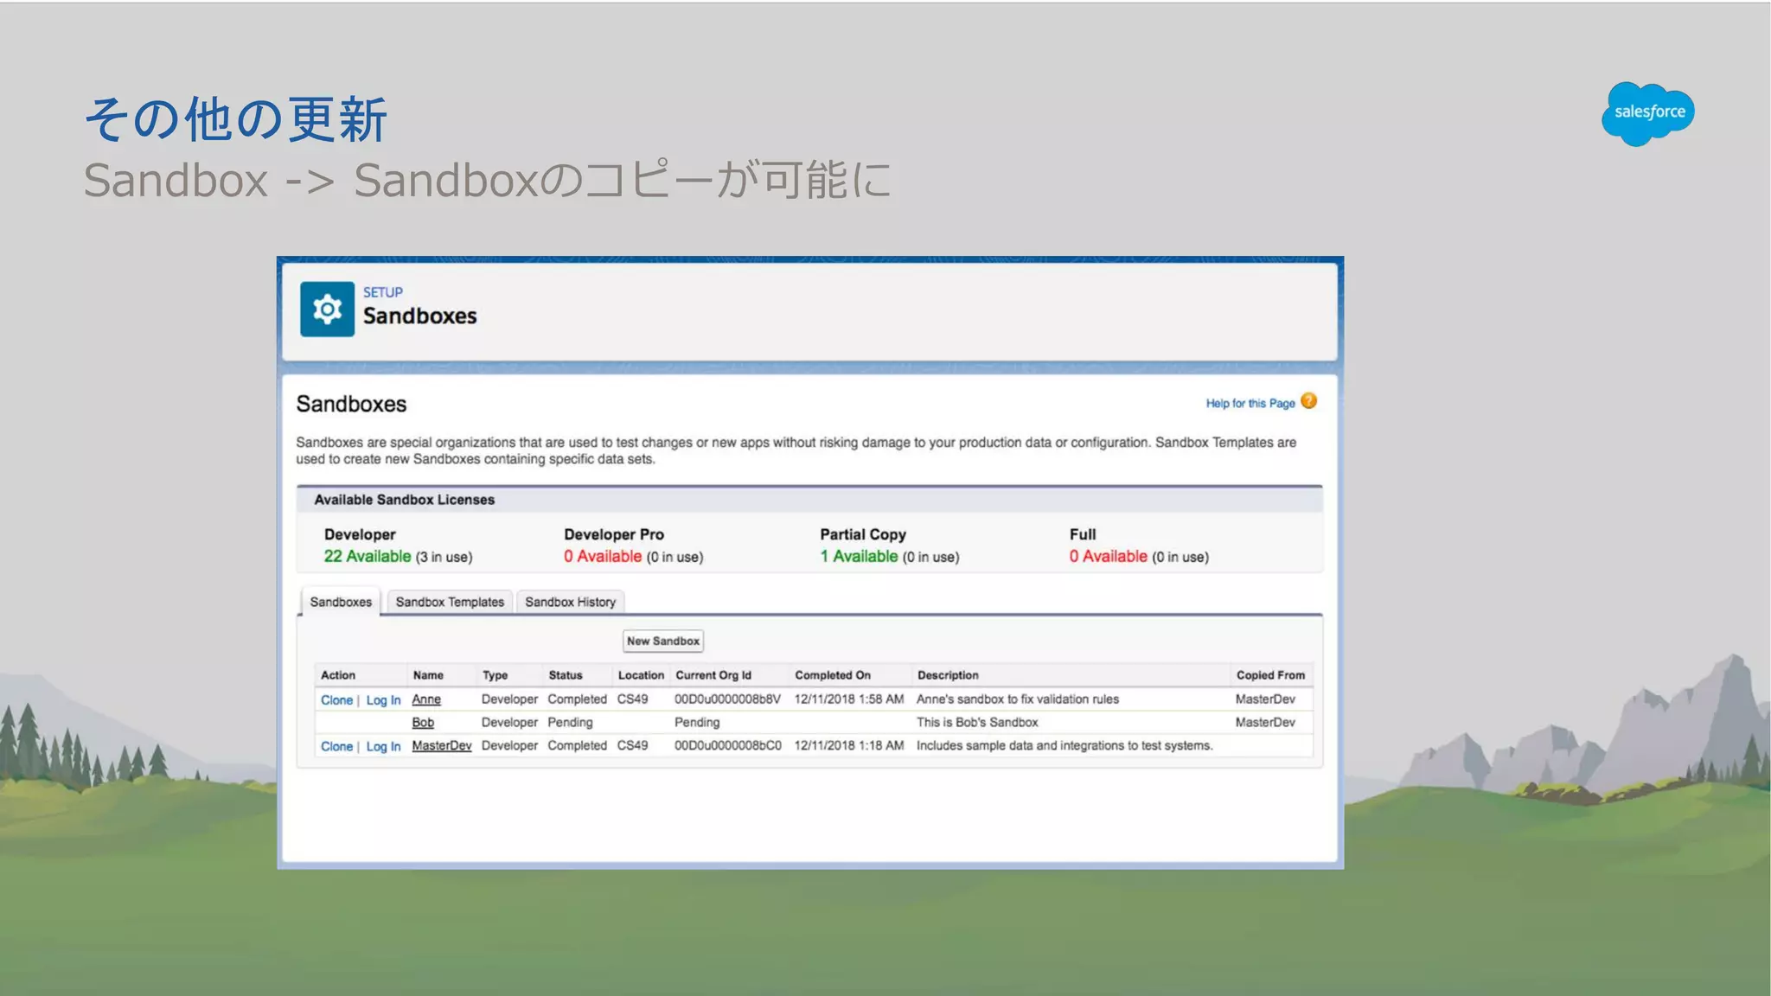Log In to the MasterDev sandbox
Image resolution: width=1771 pixels, height=996 pixels.
(383, 746)
